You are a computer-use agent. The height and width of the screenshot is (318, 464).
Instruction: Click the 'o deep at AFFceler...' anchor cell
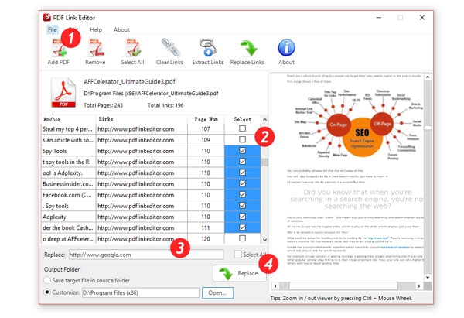[68, 238]
